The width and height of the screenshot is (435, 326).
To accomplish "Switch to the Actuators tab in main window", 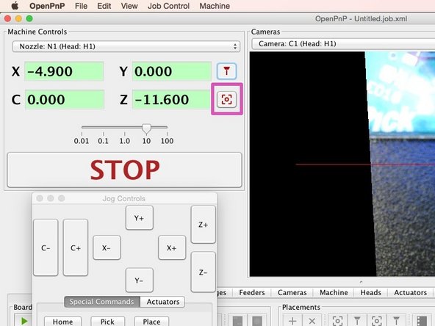I will point(410,292).
